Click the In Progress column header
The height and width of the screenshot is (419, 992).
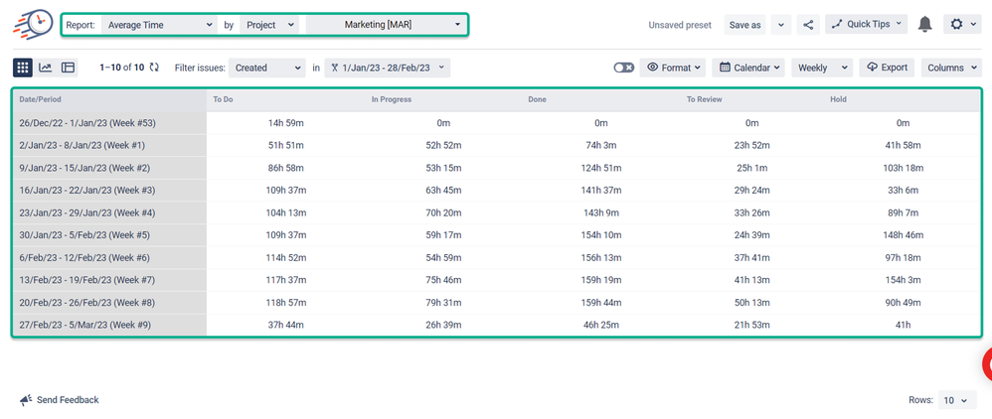pyautogui.click(x=392, y=99)
